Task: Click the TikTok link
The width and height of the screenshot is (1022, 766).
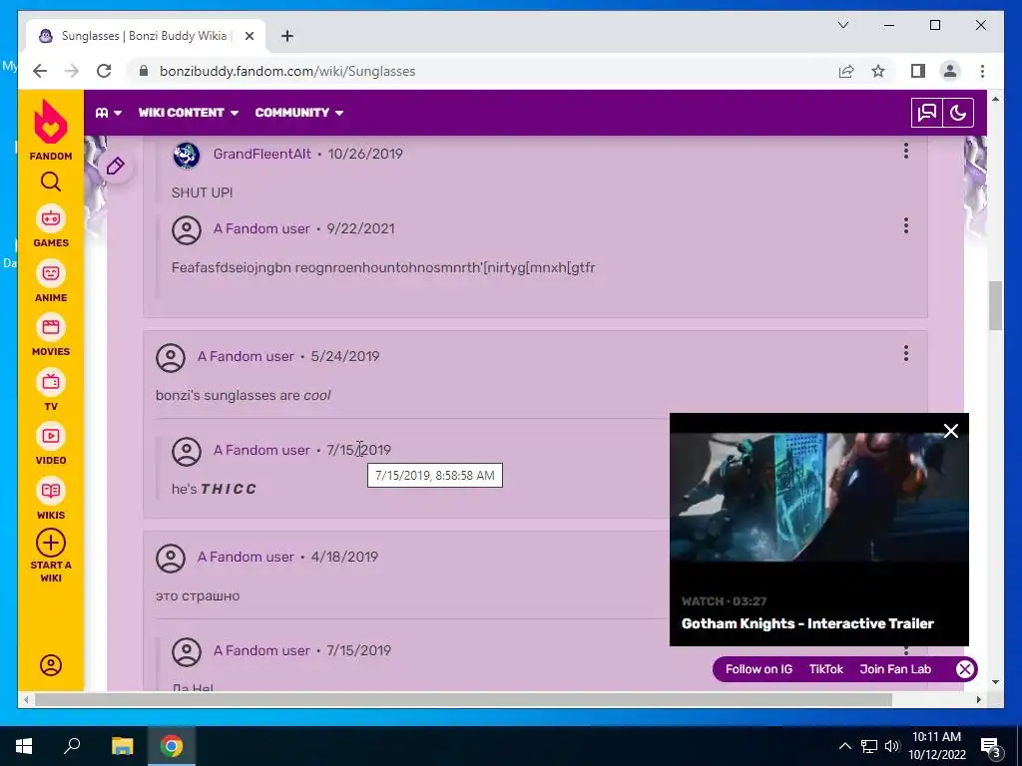Action: tap(825, 669)
